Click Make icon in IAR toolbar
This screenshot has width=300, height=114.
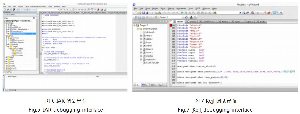click(92, 9)
